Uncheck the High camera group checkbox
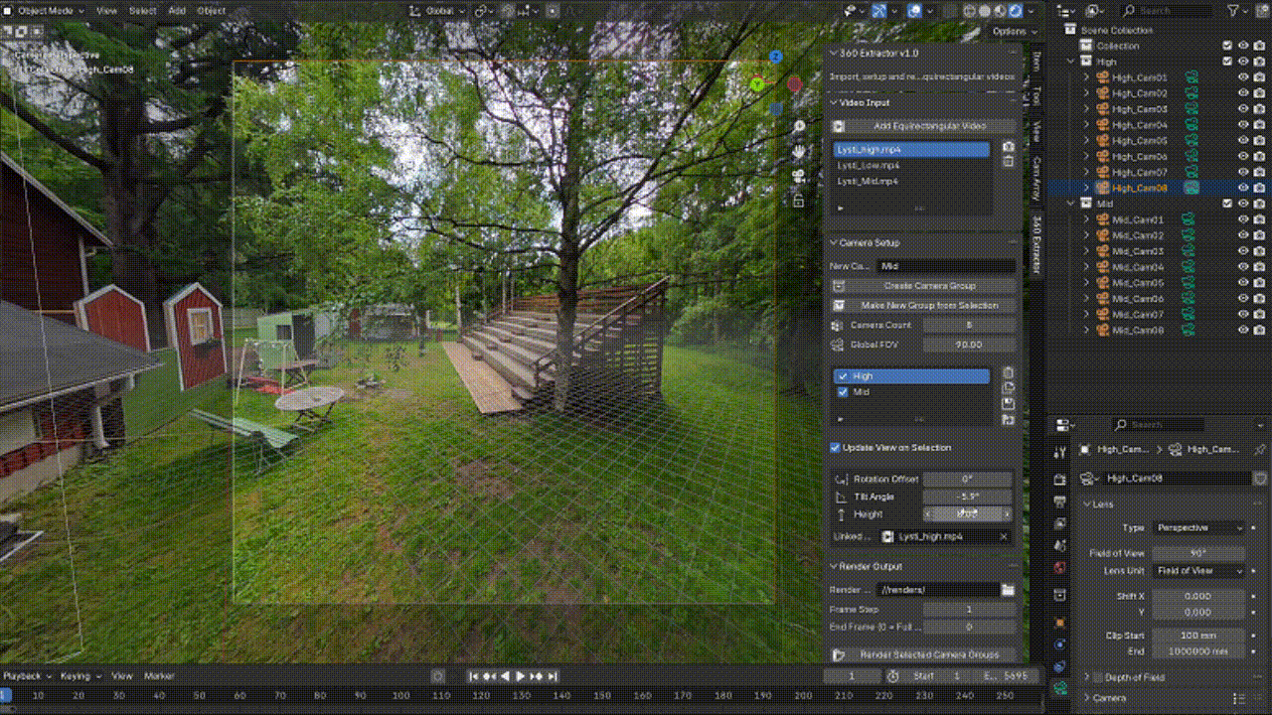Viewport: 1272px width, 715px height. tap(843, 376)
